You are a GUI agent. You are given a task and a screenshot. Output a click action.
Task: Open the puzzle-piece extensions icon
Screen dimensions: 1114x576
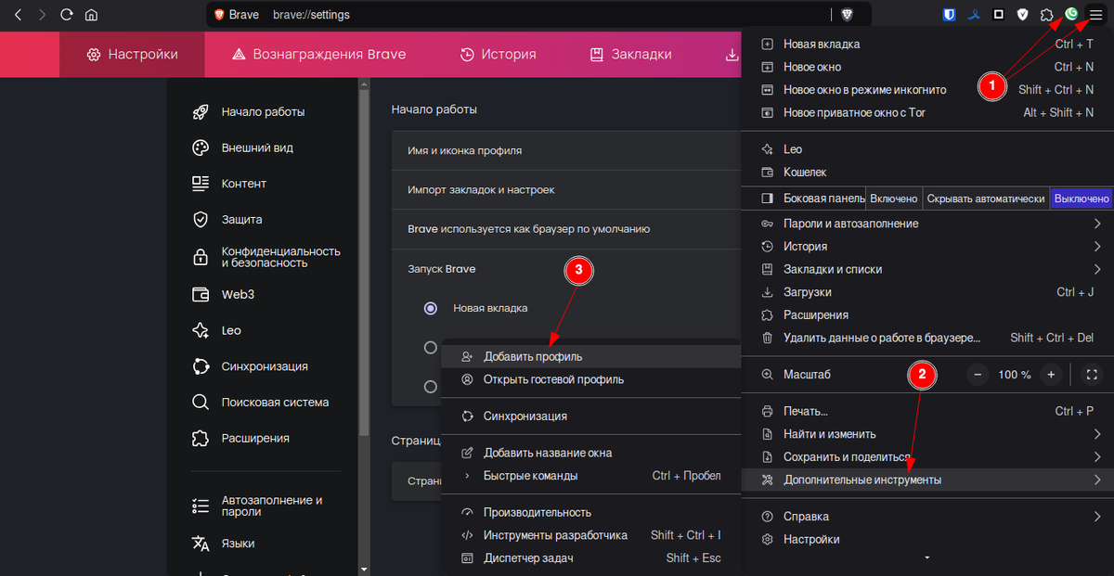pyautogui.click(x=1047, y=15)
